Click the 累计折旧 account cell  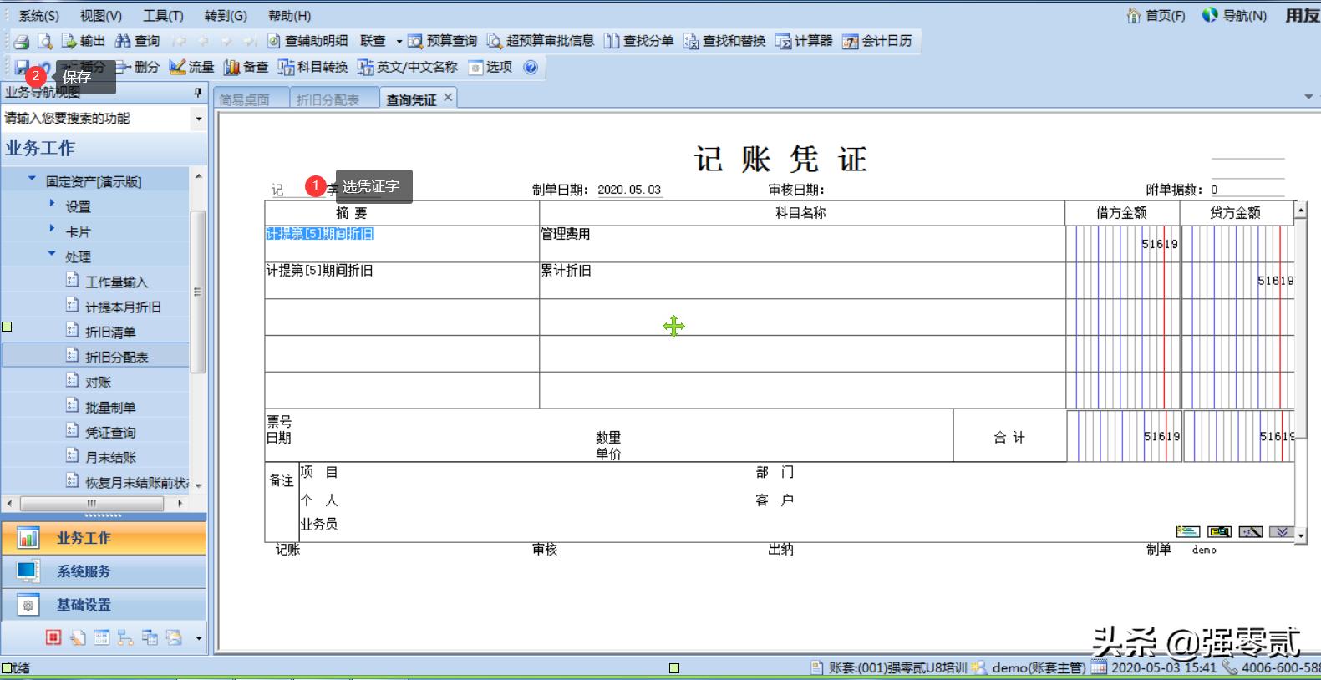coord(801,281)
